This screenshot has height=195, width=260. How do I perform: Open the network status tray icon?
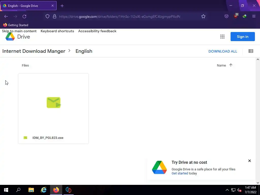233,190
